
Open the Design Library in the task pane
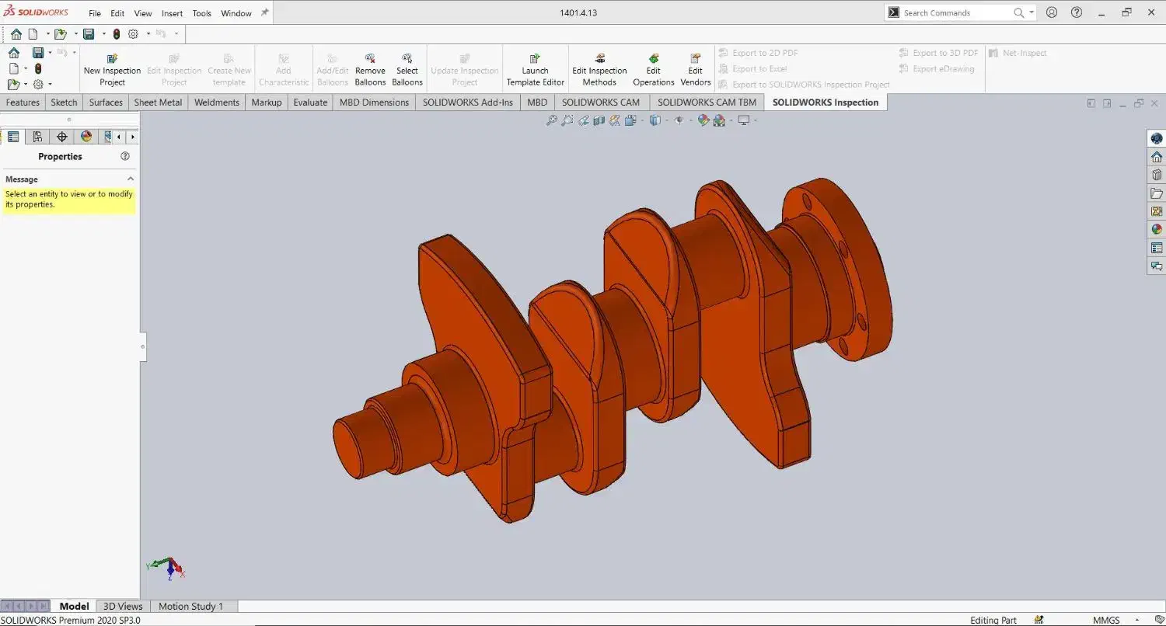tap(1157, 175)
